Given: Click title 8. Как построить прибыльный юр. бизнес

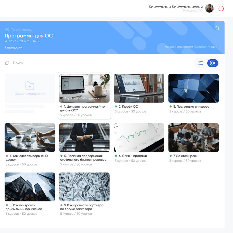Looking at the screenshot, I should pos(24,207).
